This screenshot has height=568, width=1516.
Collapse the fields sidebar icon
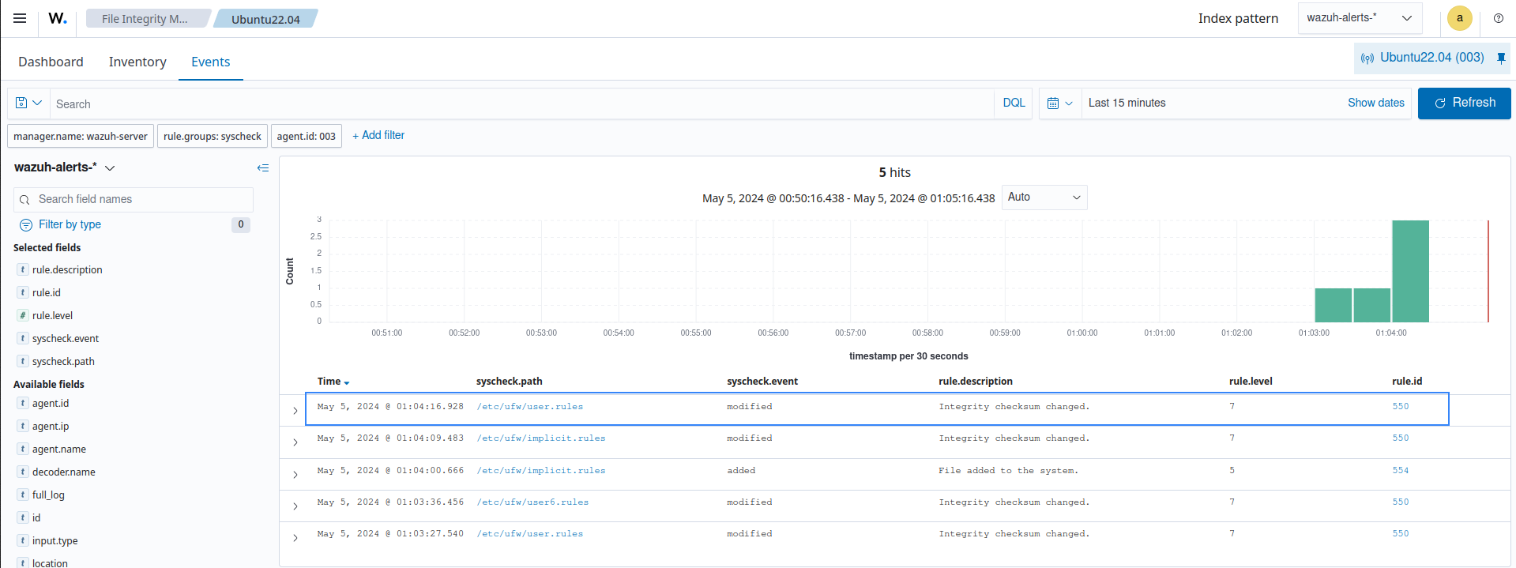tap(263, 167)
